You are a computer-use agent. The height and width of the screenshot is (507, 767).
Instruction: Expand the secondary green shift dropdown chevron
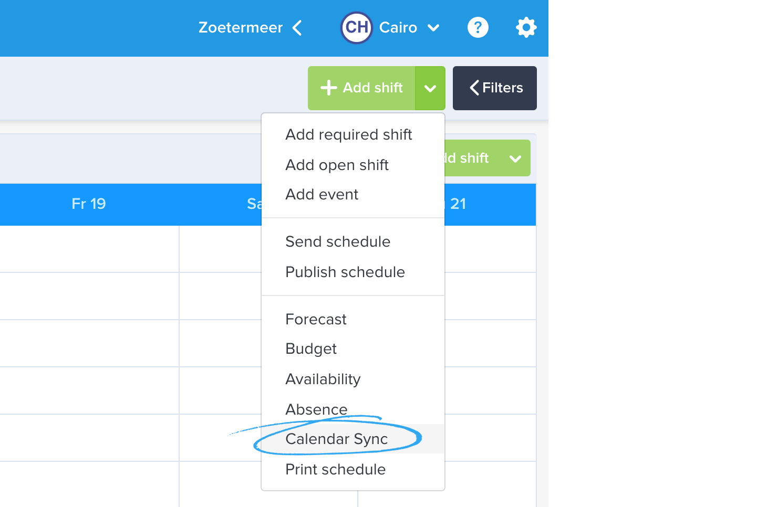(515, 159)
